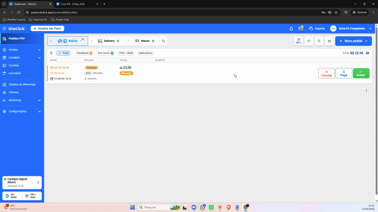The image size is (378, 212).
Task: Click the "#5 No local" order label
Action: pos(60,68)
